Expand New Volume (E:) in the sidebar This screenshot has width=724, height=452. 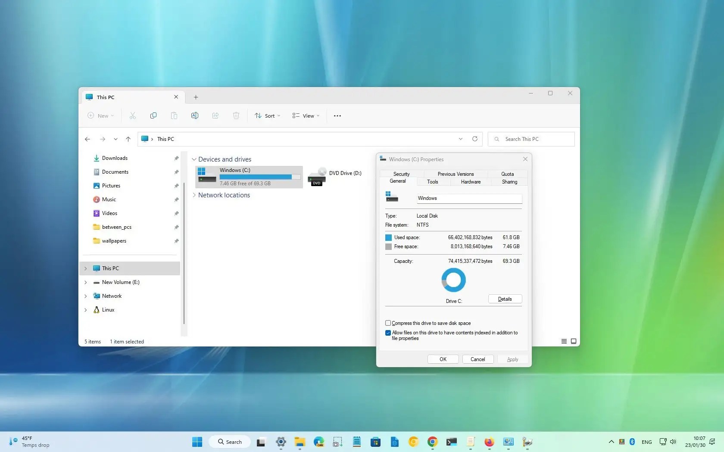(85, 282)
